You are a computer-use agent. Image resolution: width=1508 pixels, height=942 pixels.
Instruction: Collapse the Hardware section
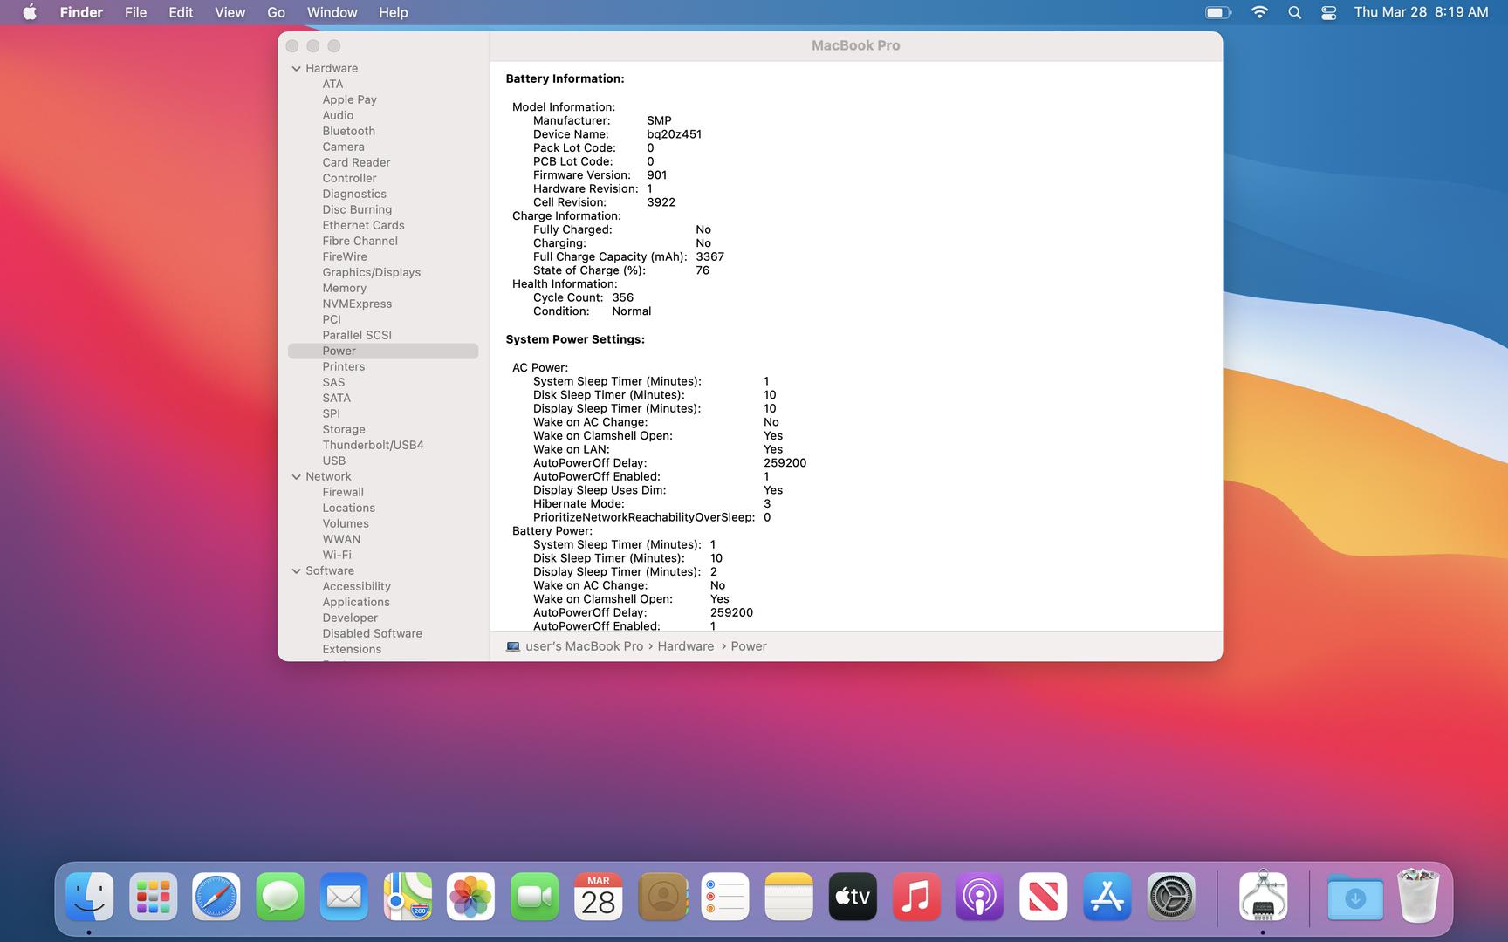[x=296, y=68]
